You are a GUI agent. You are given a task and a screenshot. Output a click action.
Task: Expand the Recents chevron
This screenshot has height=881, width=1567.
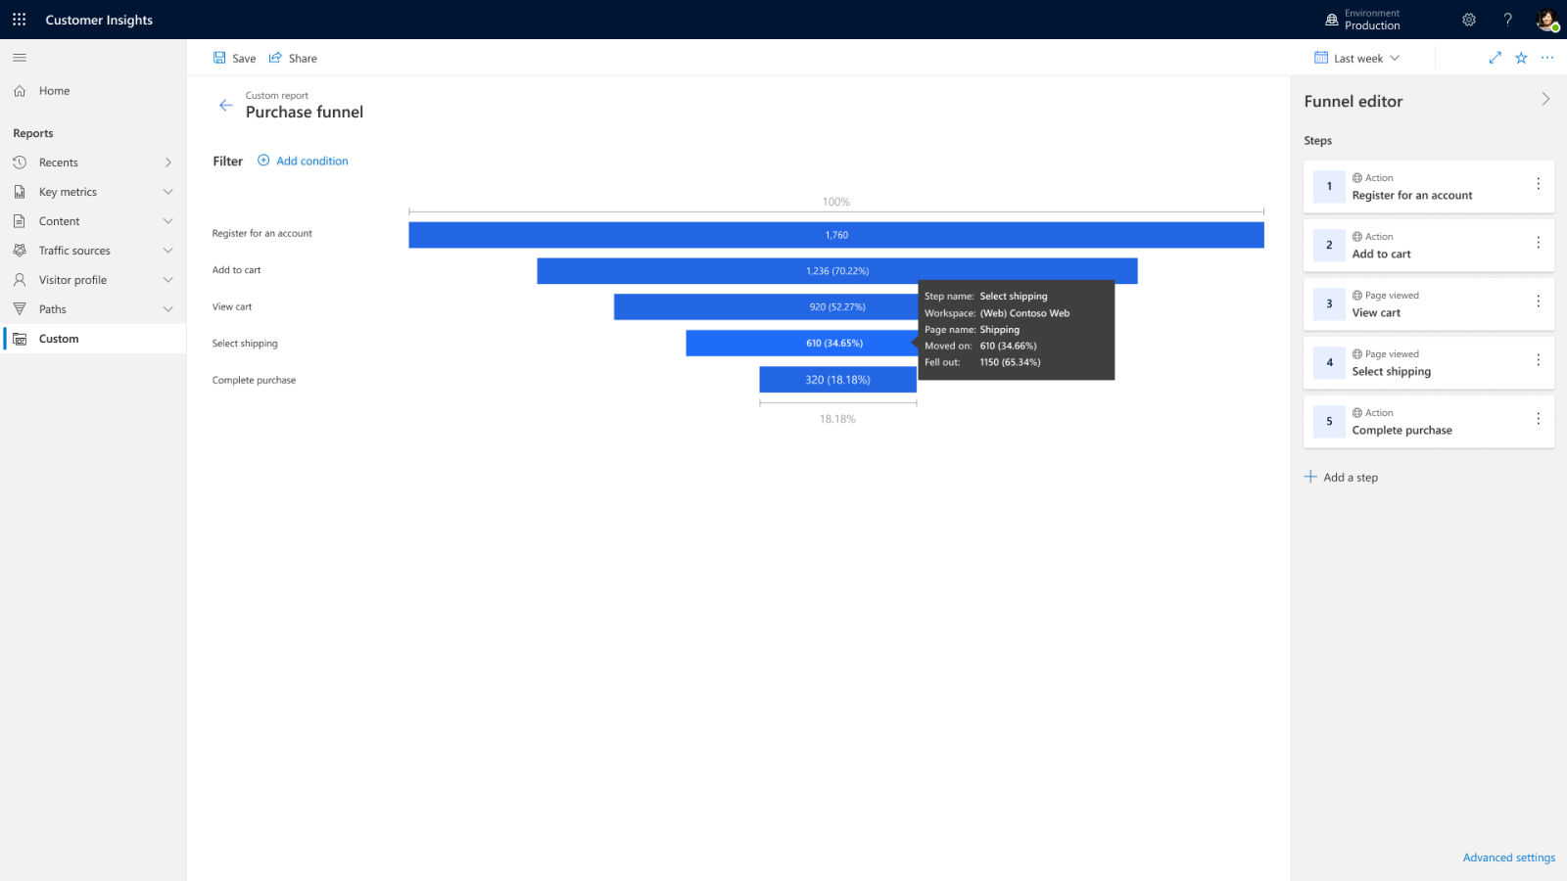pos(167,162)
